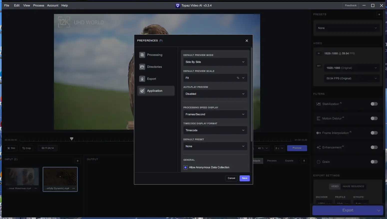Open the Presets None dropdown
The image size is (387, 219).
point(347,28)
